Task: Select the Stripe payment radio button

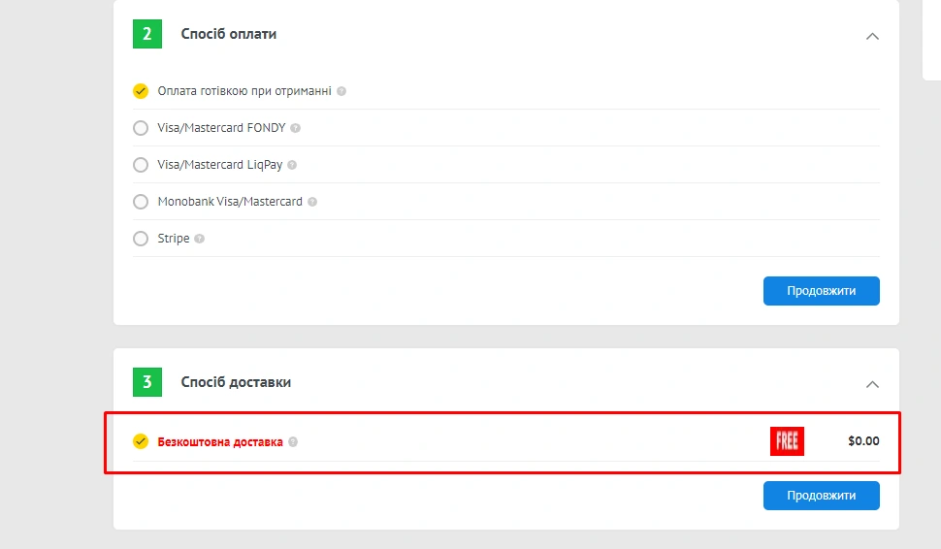Action: tap(141, 239)
